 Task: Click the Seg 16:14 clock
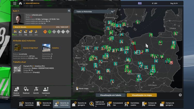[x=174, y=3]
